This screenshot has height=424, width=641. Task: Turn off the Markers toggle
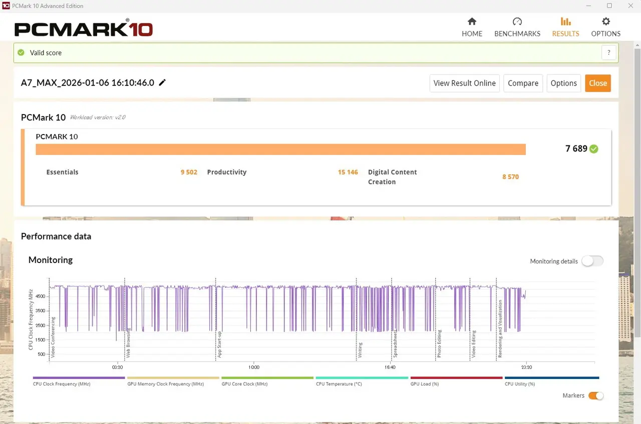tap(595, 395)
